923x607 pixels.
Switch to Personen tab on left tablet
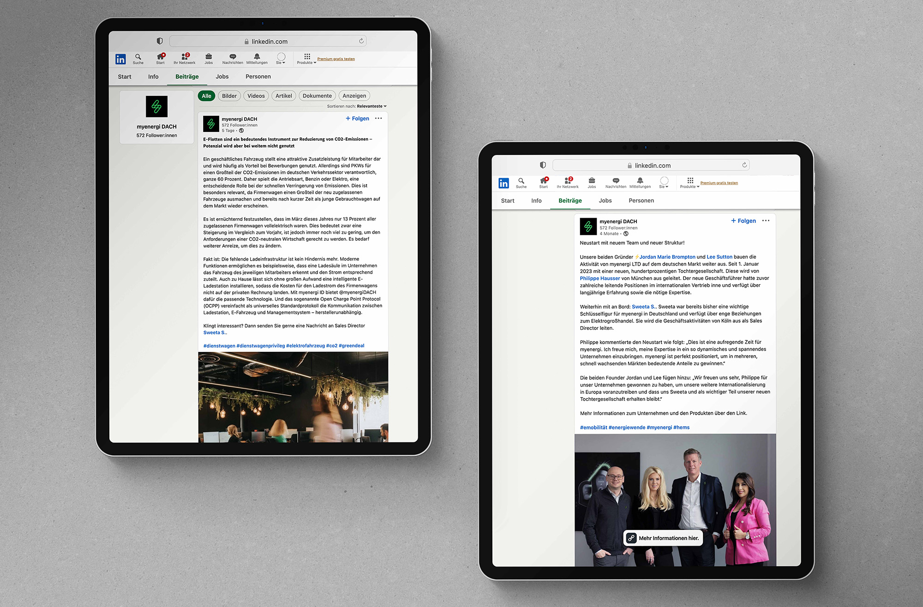[x=258, y=77]
